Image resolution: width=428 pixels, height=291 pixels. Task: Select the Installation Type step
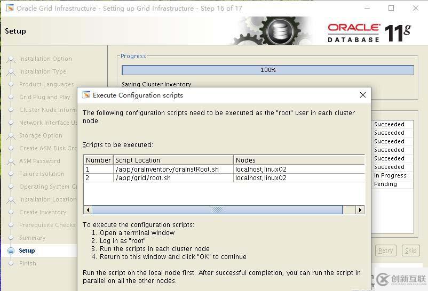43,71
